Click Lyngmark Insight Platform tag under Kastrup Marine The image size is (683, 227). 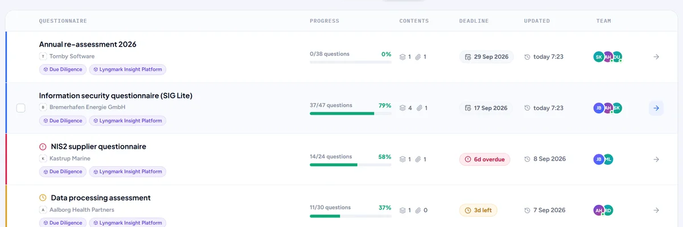[x=127, y=171]
